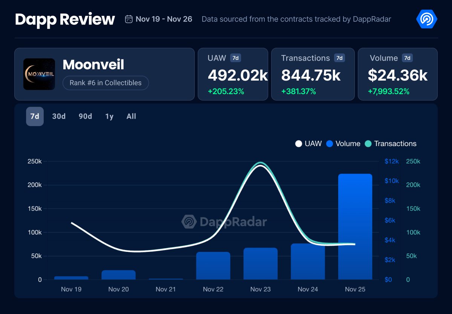This screenshot has width=452, height=314.
Task: Click the Data sourced from contracts text
Action: pyautogui.click(x=296, y=19)
